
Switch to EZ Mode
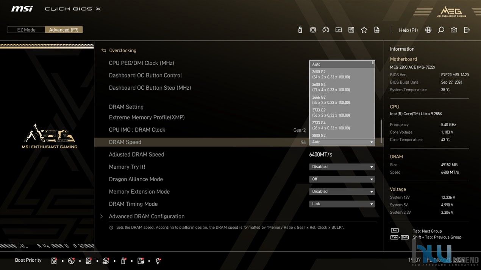(26, 30)
